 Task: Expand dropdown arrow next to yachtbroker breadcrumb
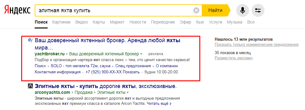[x=141, y=54]
